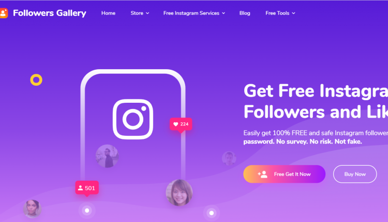The width and height of the screenshot is (388, 222).
Task: Expand the Free Tools dropdown
Action: click(280, 13)
